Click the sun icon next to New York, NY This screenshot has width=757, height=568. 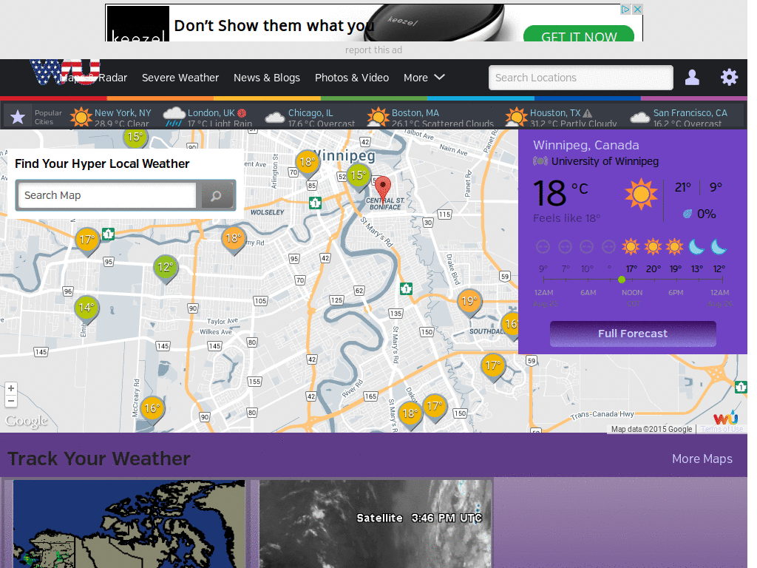point(81,115)
